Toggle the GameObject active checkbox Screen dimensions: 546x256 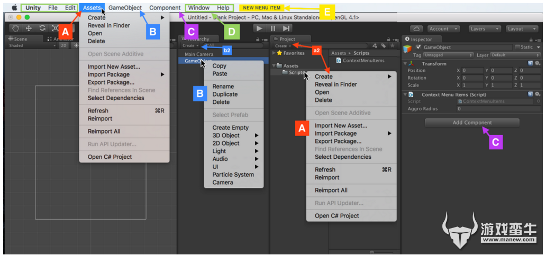(418, 47)
